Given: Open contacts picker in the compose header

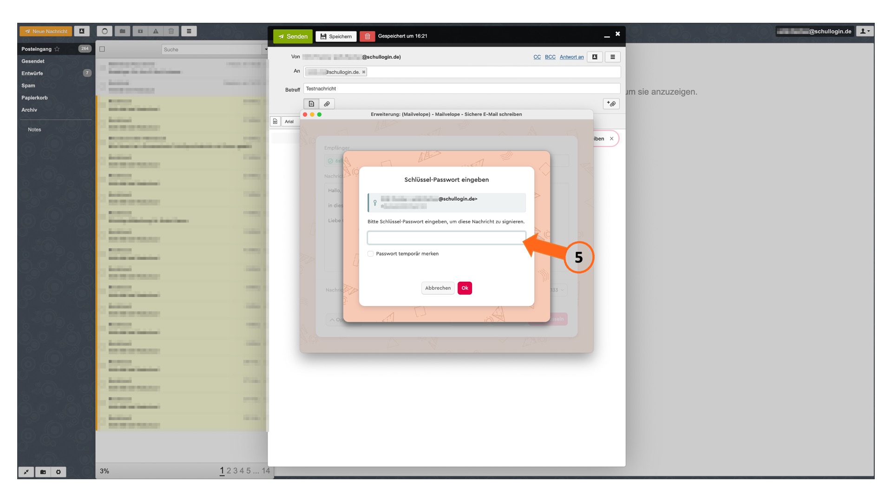Looking at the screenshot, I should 595,57.
